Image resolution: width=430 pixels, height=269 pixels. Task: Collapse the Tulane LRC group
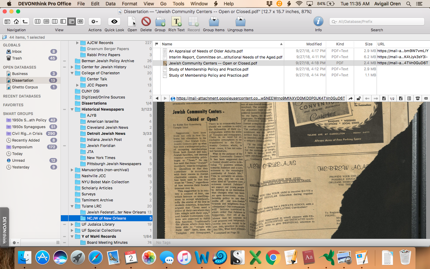72,206
